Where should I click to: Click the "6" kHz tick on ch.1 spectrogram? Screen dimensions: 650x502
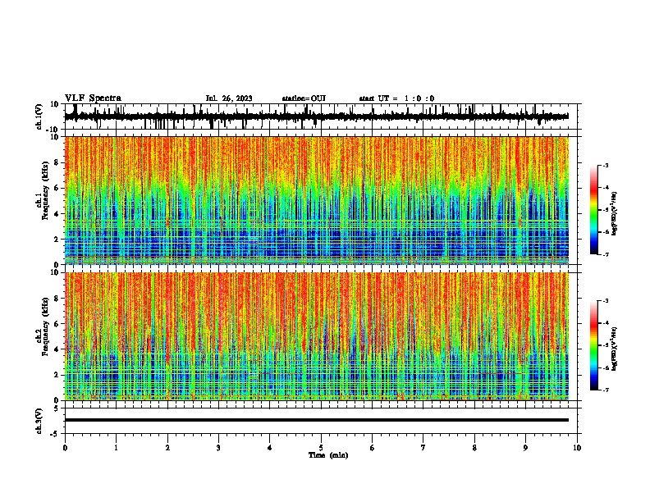click(57, 188)
